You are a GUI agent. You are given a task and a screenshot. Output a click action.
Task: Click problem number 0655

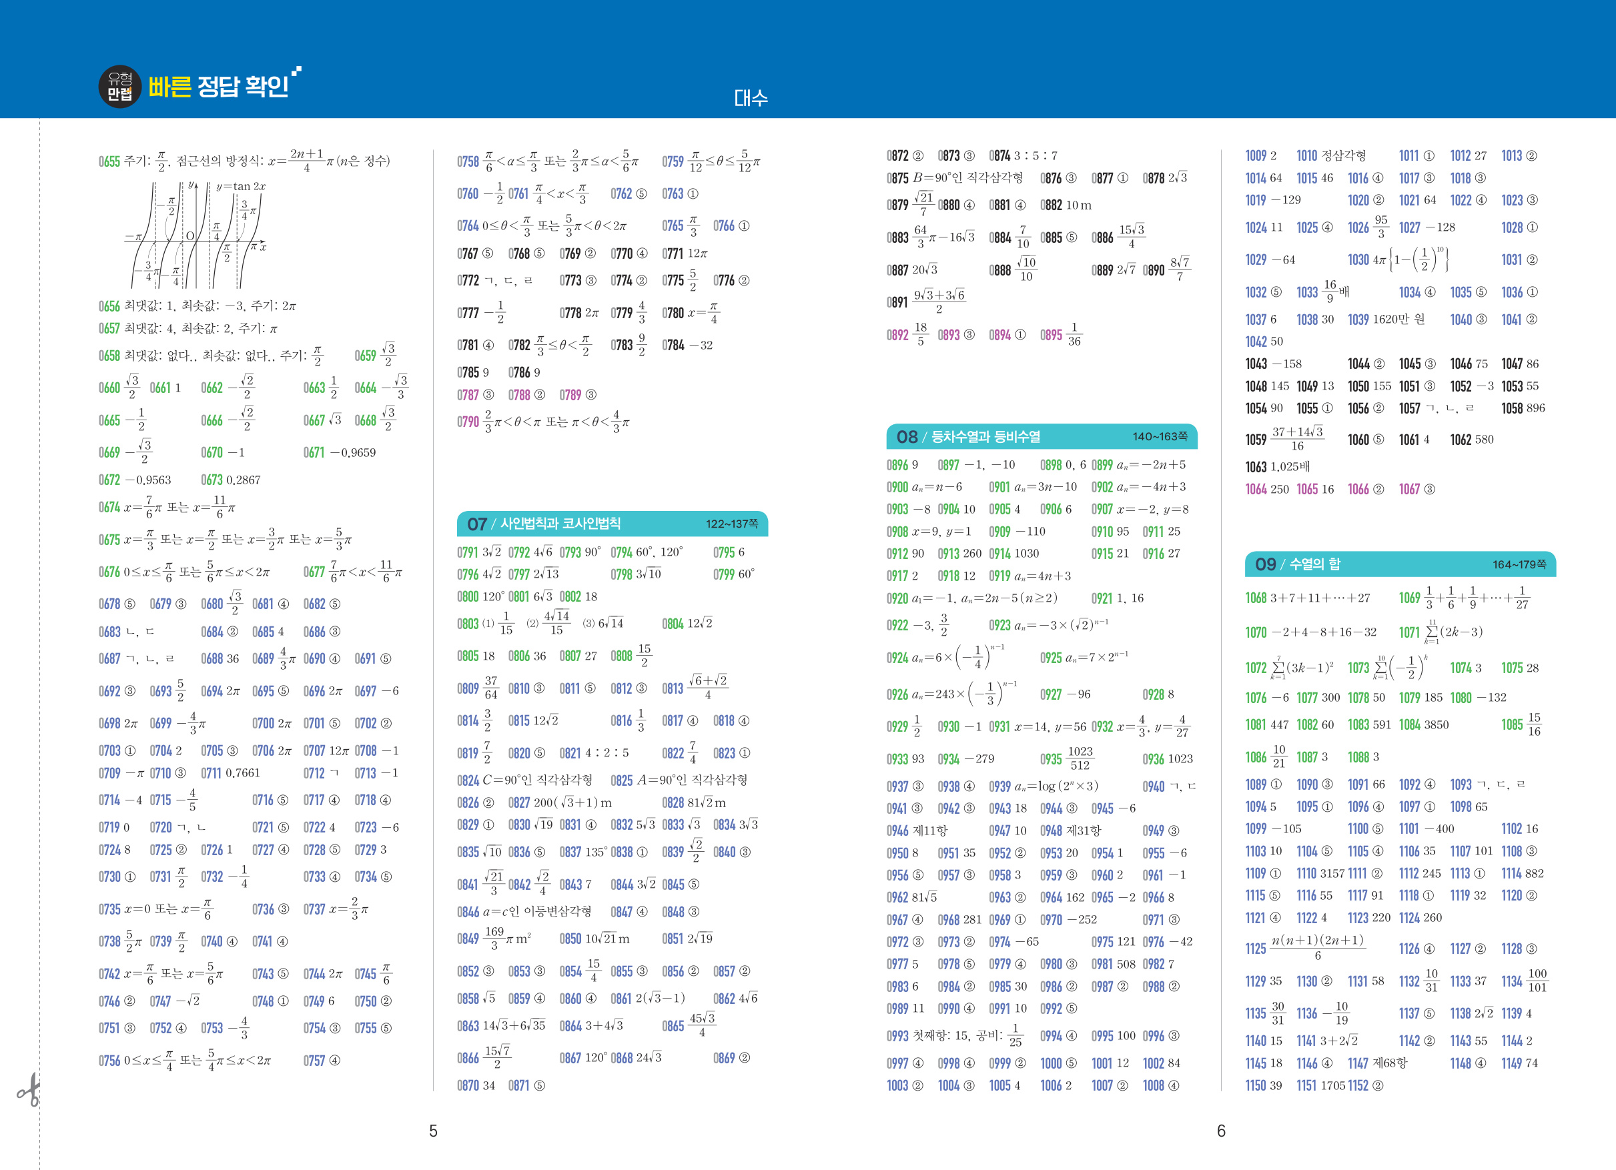[x=109, y=161]
